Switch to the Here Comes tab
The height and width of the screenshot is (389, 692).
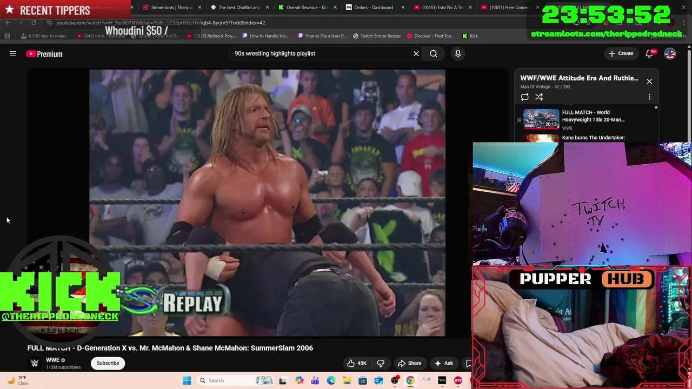(508, 8)
